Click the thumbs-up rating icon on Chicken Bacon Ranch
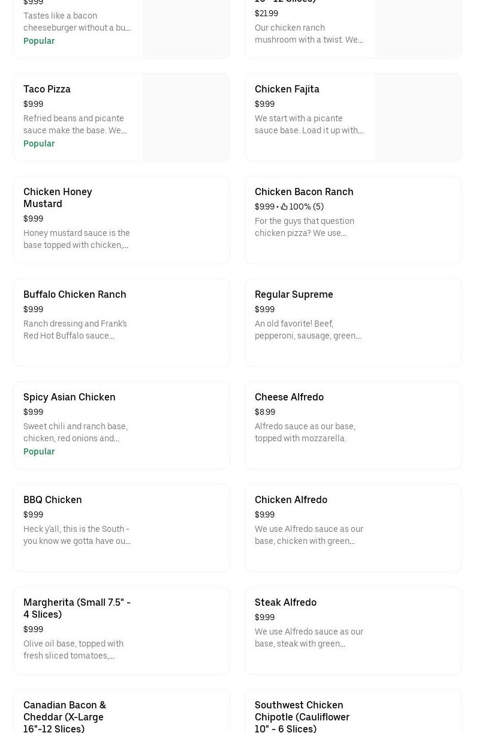Image resolution: width=482 pixels, height=733 pixels. coord(284,207)
